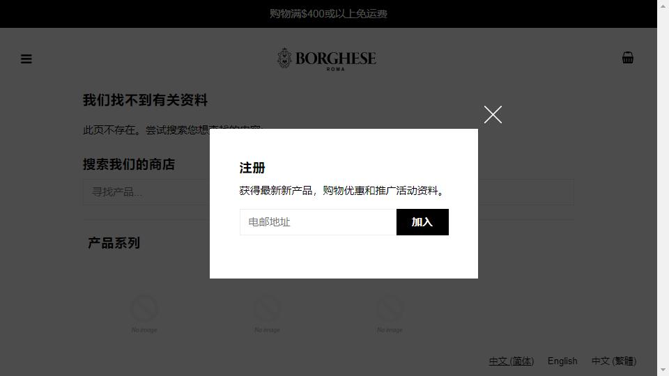Screen dimensions: 669x376
Task: Click the 我们找不到有关资料 page heading
Action: [145, 100]
